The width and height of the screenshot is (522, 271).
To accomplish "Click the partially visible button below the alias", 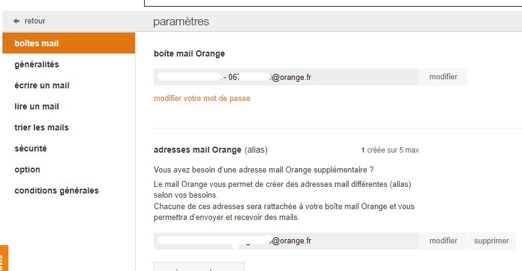I will click(199, 267).
